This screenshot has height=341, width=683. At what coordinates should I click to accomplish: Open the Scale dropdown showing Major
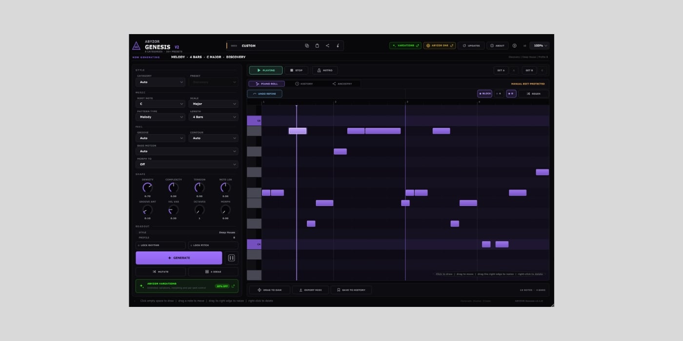tap(213, 104)
